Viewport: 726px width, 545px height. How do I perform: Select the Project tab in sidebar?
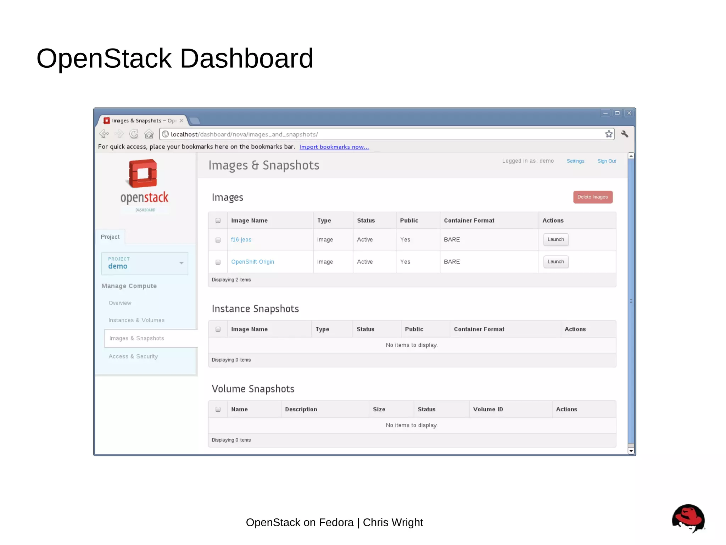(x=110, y=237)
